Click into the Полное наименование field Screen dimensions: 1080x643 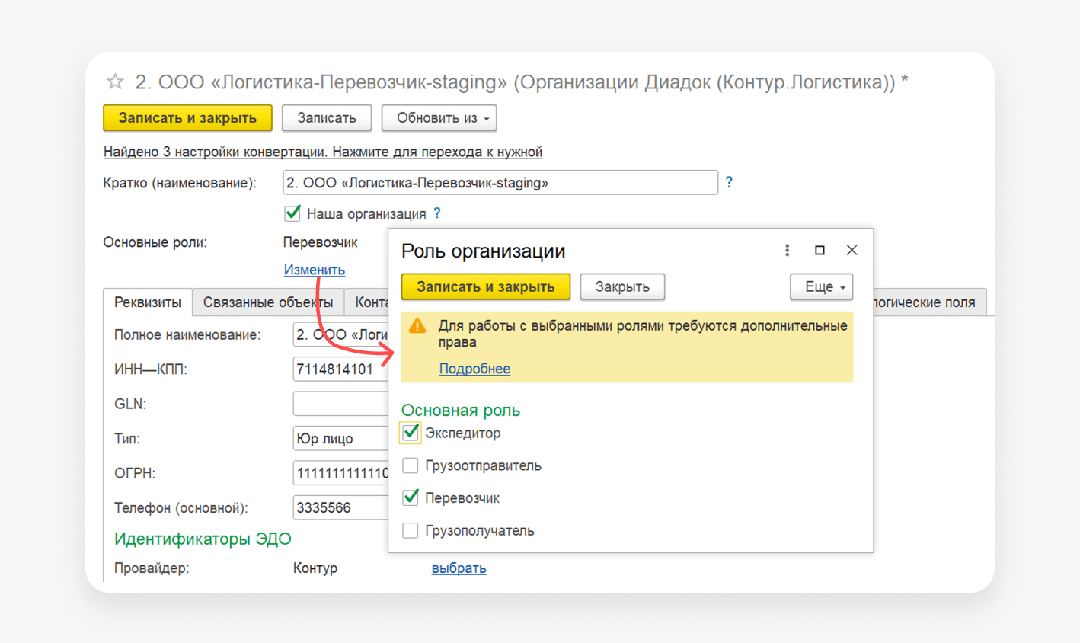(340, 335)
